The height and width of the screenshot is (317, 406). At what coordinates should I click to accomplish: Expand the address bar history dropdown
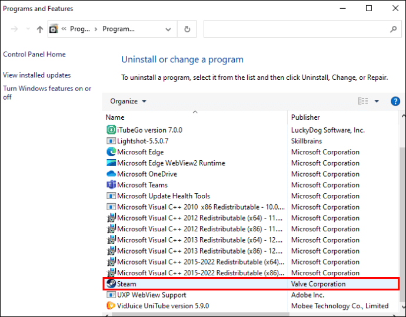tap(168, 29)
